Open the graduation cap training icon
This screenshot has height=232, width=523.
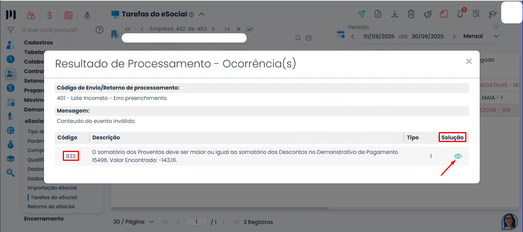tap(492, 14)
